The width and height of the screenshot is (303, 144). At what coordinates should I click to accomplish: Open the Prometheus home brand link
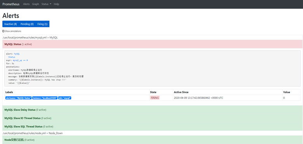(11, 4)
